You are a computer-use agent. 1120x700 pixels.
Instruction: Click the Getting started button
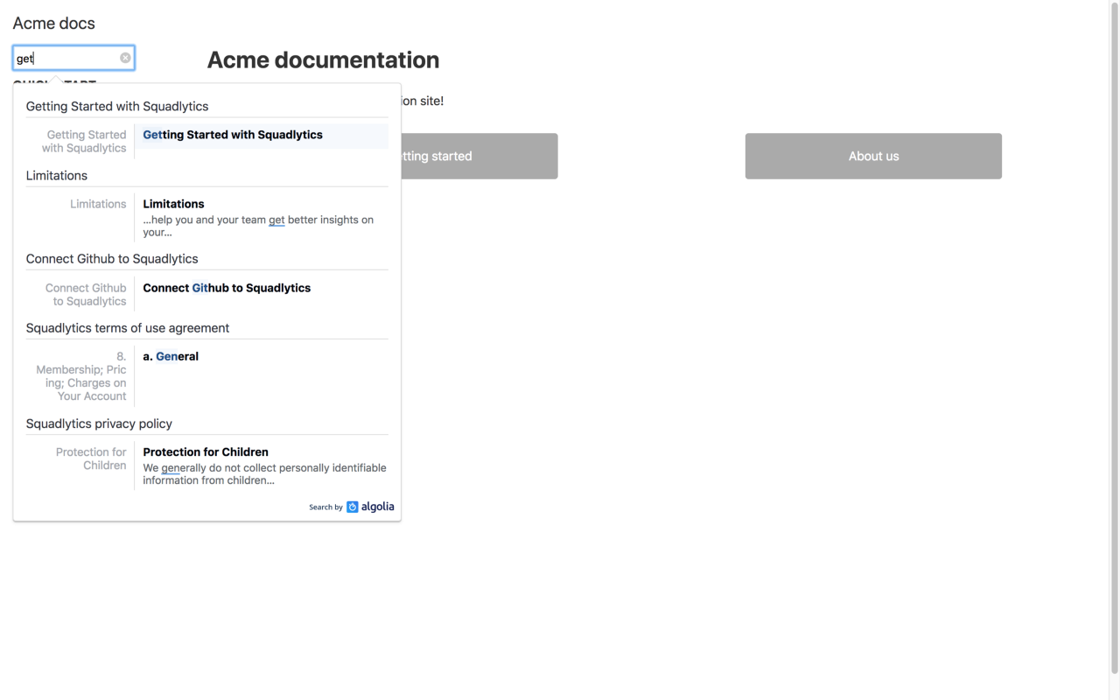point(479,156)
